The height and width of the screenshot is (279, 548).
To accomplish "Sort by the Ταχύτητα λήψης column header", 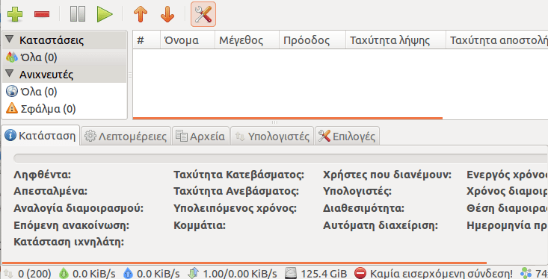I will (395, 40).
